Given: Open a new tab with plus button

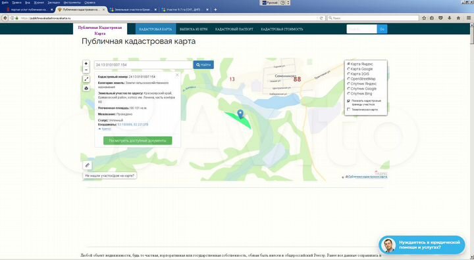Looking at the screenshot, I should (215, 10).
